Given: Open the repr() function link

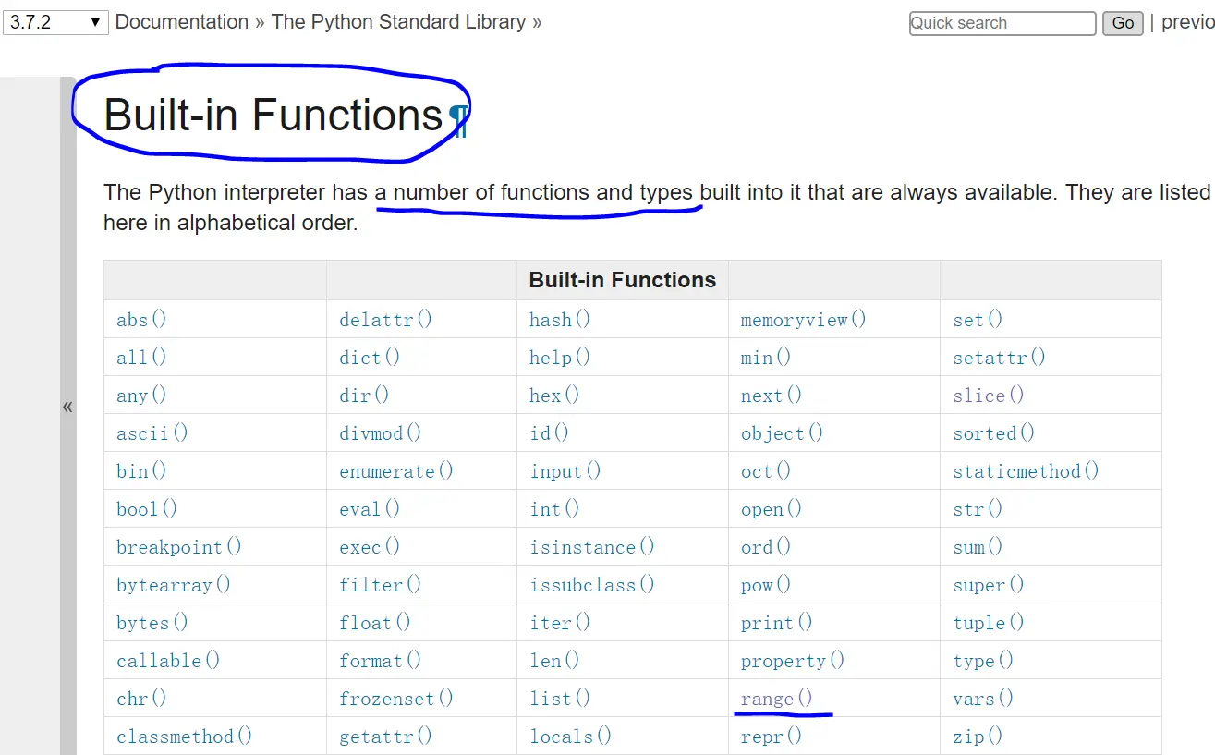Looking at the screenshot, I should [772, 737].
